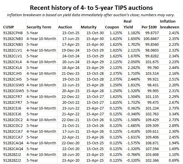183x164 pixels.
Task: Click the Per $100 column header
Action: 149,27
